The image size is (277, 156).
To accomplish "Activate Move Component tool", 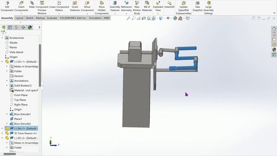I will tap(87, 7).
